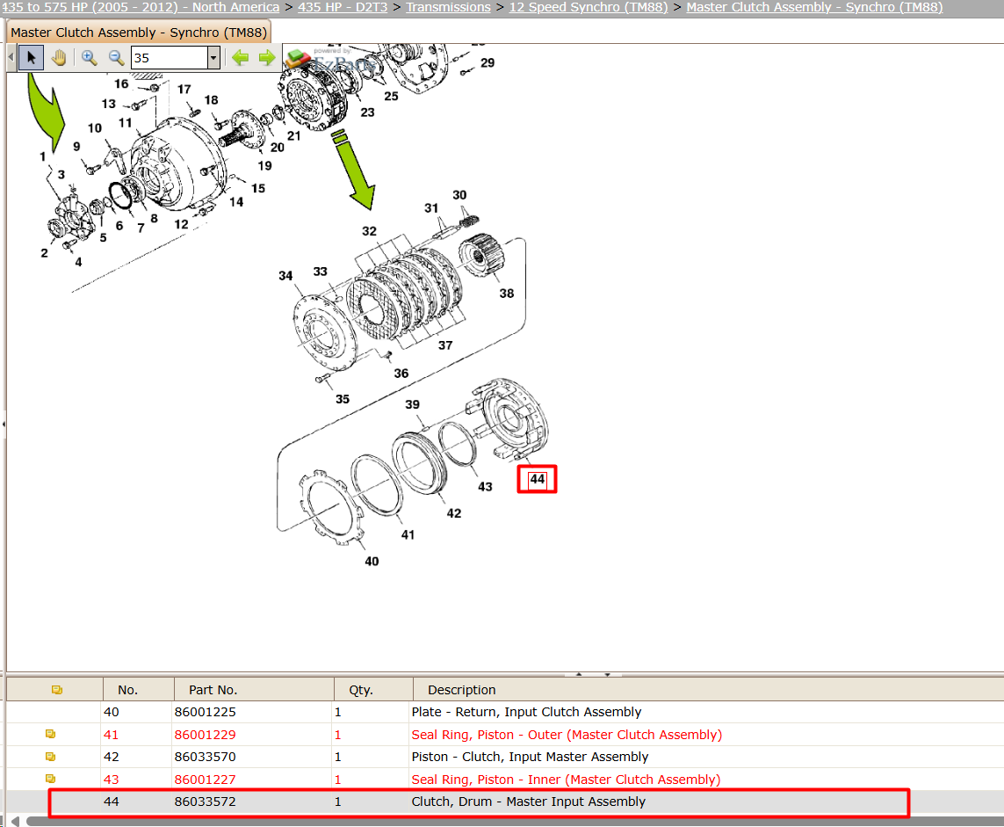Click callout number 42 in diagram
Image resolution: width=1004 pixels, height=827 pixels.
click(x=454, y=513)
